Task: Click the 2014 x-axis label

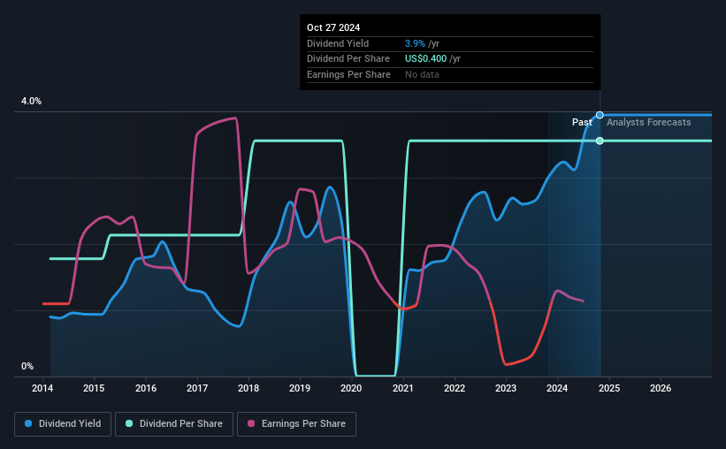Action: 42,388
